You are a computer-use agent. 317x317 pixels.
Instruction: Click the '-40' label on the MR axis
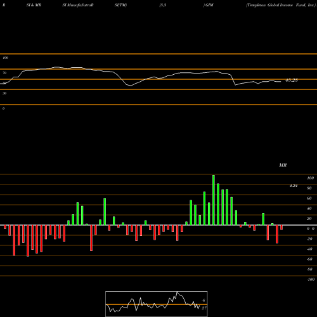click(309, 249)
